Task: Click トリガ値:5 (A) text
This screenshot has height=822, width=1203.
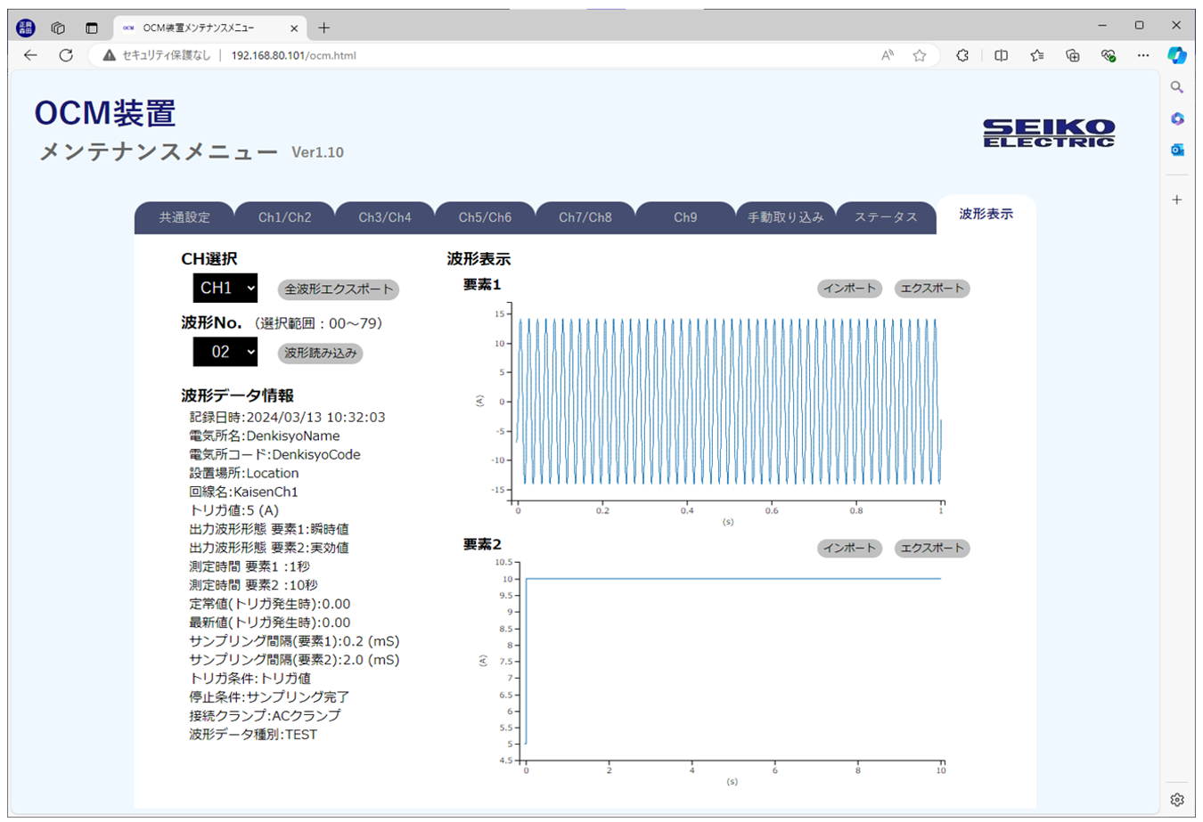Action: pyautogui.click(x=234, y=510)
